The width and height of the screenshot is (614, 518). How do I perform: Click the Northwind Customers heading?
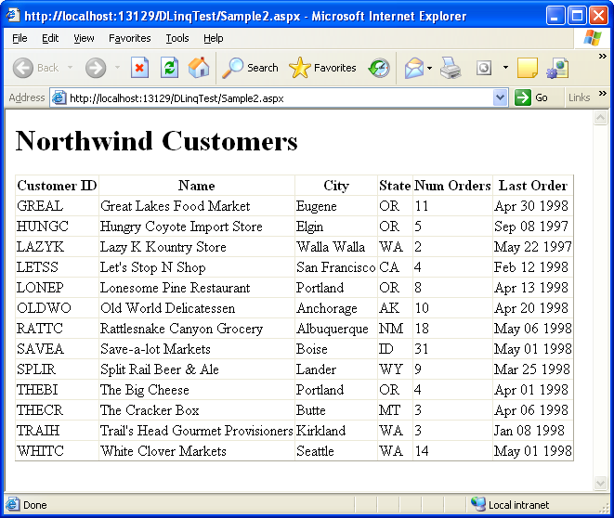click(157, 141)
